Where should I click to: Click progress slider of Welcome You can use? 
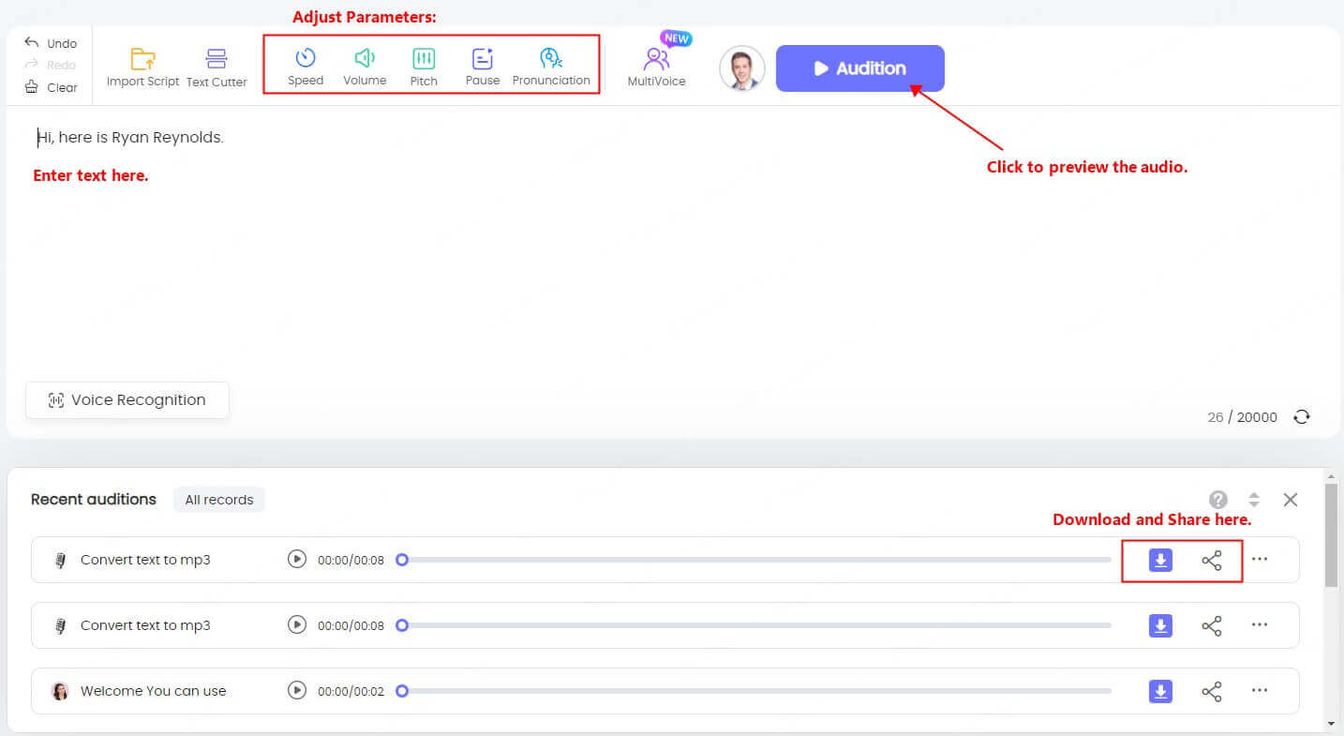click(754, 691)
